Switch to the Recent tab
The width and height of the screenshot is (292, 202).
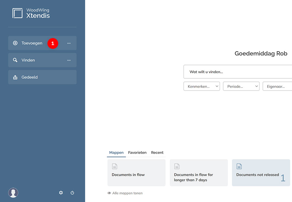tap(157, 153)
